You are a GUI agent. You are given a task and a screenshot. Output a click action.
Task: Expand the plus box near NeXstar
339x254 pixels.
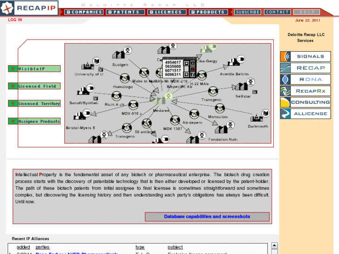(x=255, y=92)
